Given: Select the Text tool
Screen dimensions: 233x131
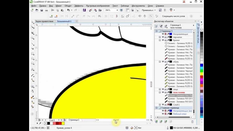Looking at the screenshot, I should pyautogui.click(x=33, y=69).
